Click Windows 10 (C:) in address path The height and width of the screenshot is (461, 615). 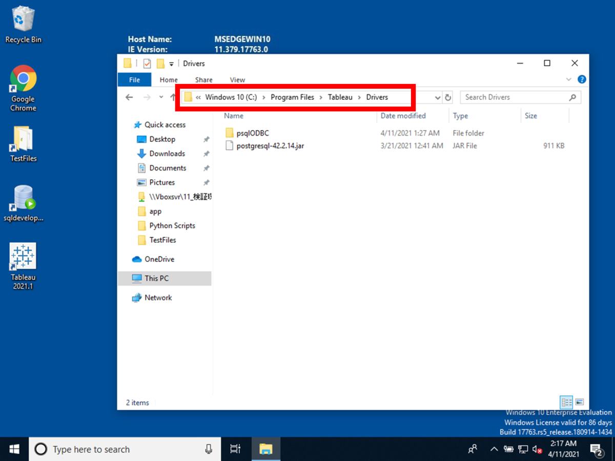click(x=231, y=97)
